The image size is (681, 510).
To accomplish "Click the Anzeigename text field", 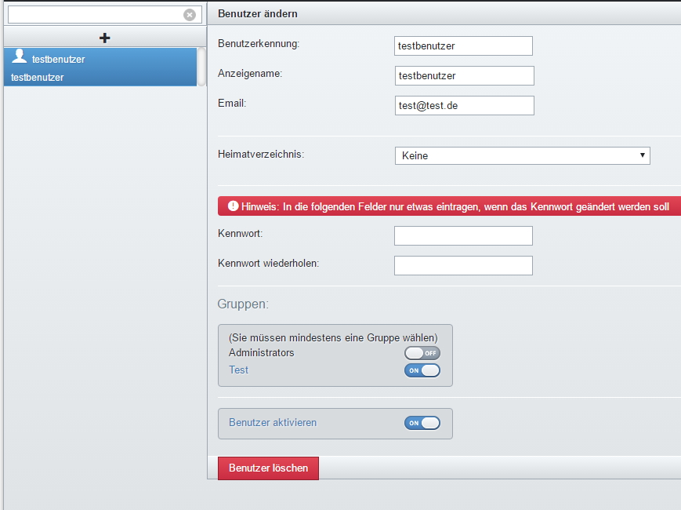I will pyautogui.click(x=464, y=76).
